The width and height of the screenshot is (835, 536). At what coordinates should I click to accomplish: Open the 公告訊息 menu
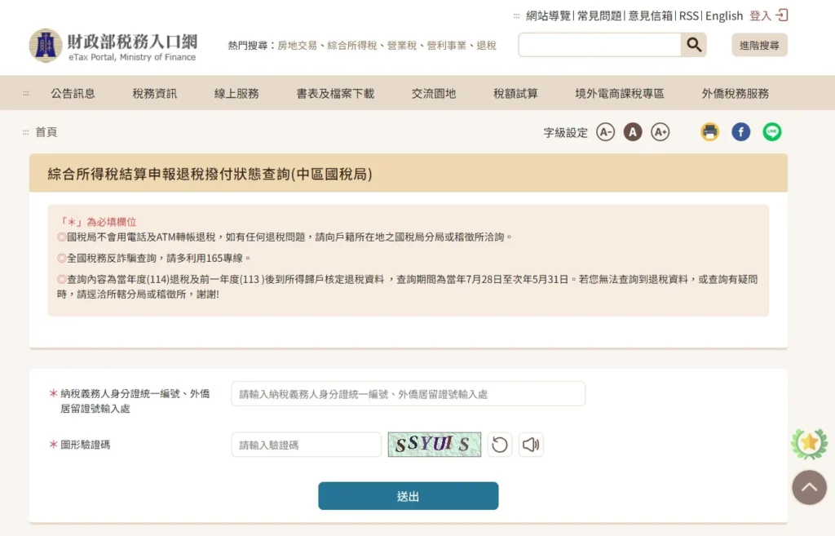tap(73, 93)
